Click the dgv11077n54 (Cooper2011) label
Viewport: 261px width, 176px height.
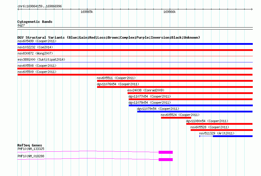[x=150, y=96]
